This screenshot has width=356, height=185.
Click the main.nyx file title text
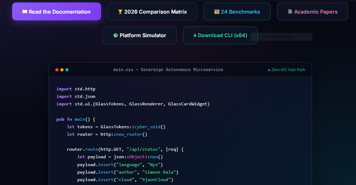168,70
